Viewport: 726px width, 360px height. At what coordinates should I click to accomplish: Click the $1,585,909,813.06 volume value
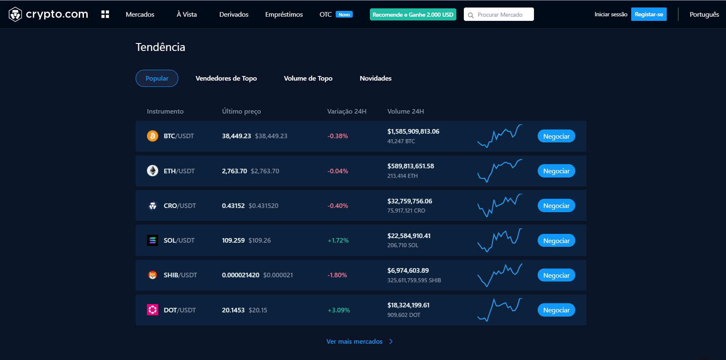coord(413,132)
